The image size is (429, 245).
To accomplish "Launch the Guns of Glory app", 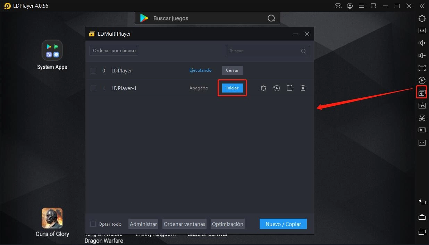I will [x=52, y=218].
